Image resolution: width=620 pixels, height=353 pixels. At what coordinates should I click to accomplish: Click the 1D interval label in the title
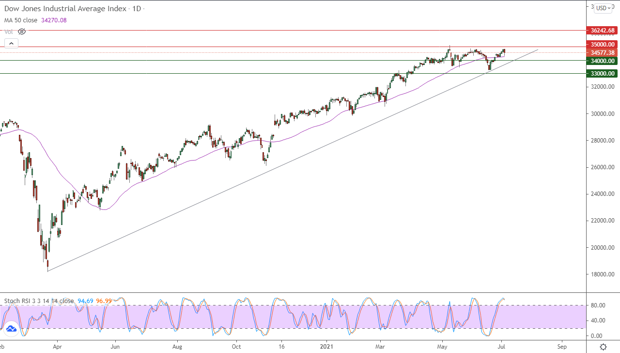pos(137,9)
